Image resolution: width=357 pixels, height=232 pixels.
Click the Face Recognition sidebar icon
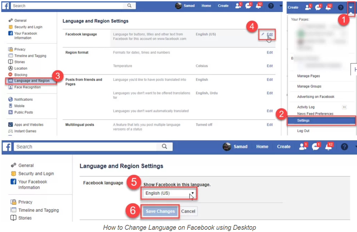10,87
